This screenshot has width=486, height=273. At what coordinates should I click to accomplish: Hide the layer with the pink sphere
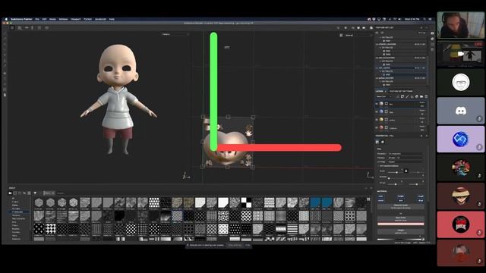pos(377,128)
